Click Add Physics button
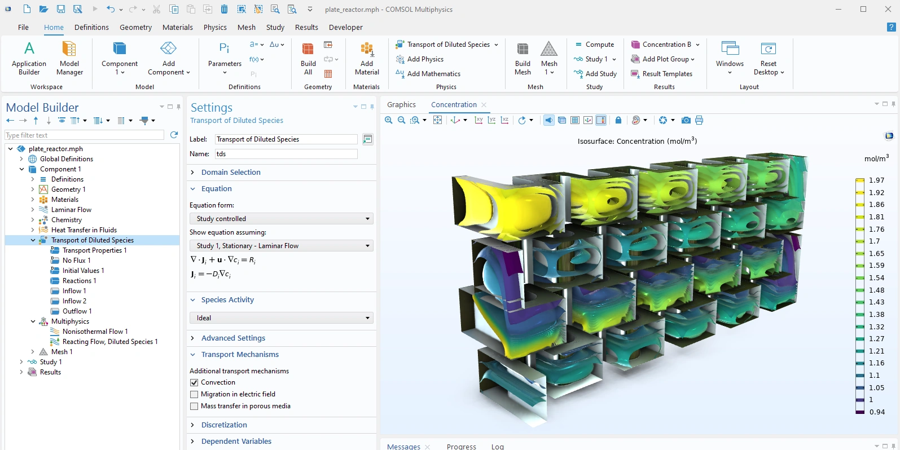 click(x=420, y=59)
